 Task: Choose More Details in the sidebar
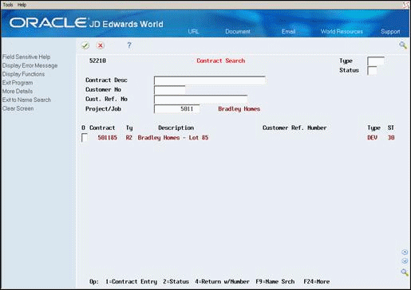click(18, 92)
